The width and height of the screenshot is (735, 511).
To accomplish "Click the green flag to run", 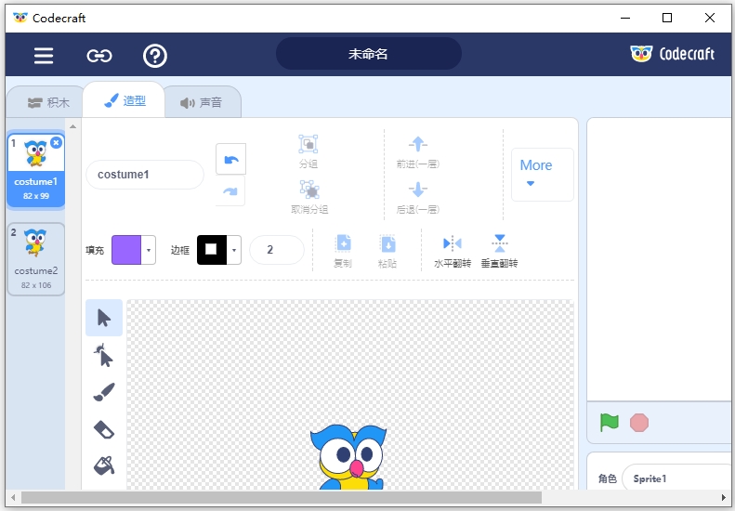I will click(610, 423).
